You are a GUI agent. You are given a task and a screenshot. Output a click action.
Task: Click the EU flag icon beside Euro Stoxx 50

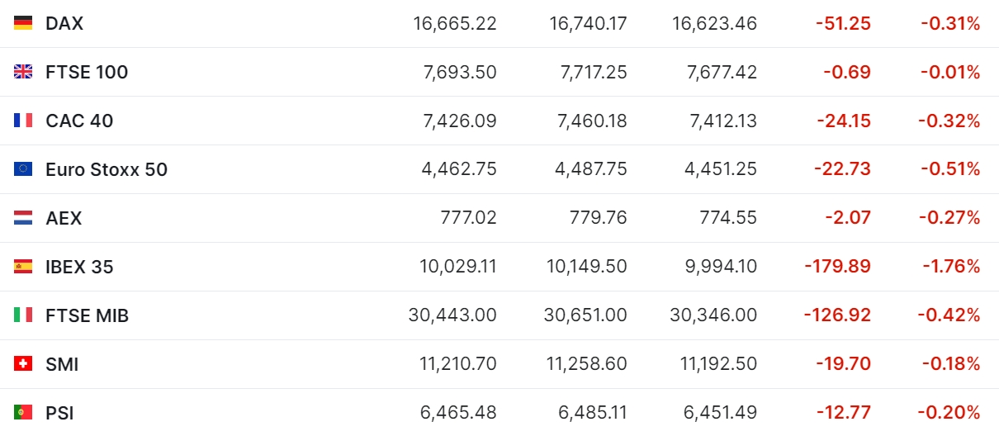(23, 169)
